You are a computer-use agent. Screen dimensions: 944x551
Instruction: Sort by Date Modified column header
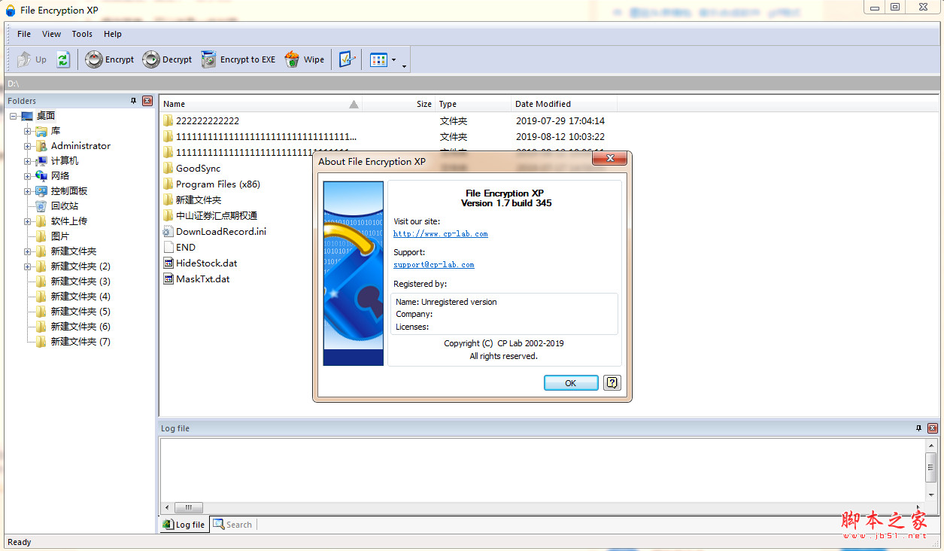click(564, 104)
